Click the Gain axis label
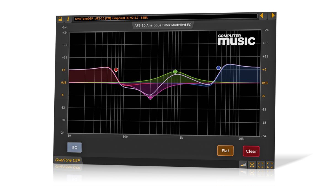 coord(66,27)
